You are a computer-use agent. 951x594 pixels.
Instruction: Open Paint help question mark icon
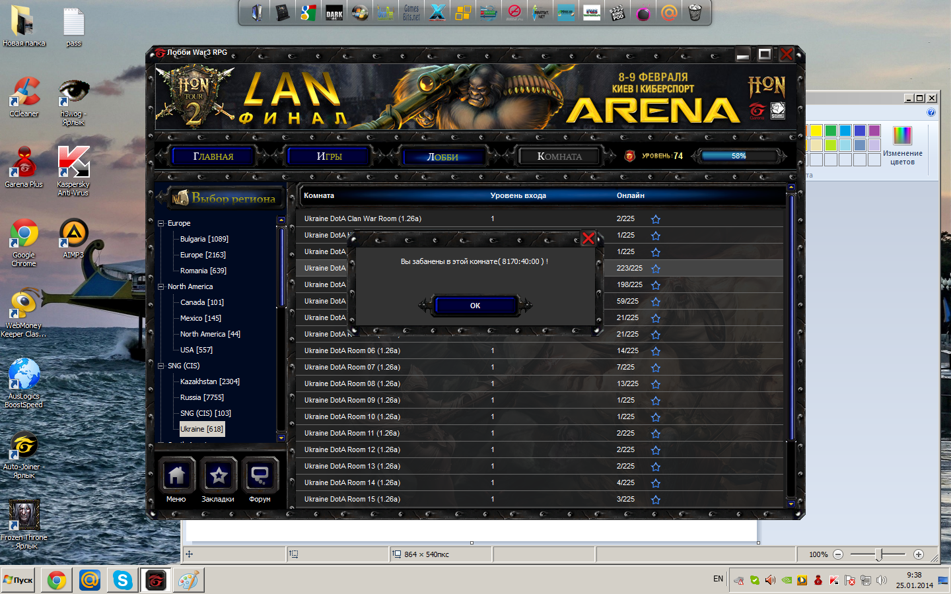[931, 112]
